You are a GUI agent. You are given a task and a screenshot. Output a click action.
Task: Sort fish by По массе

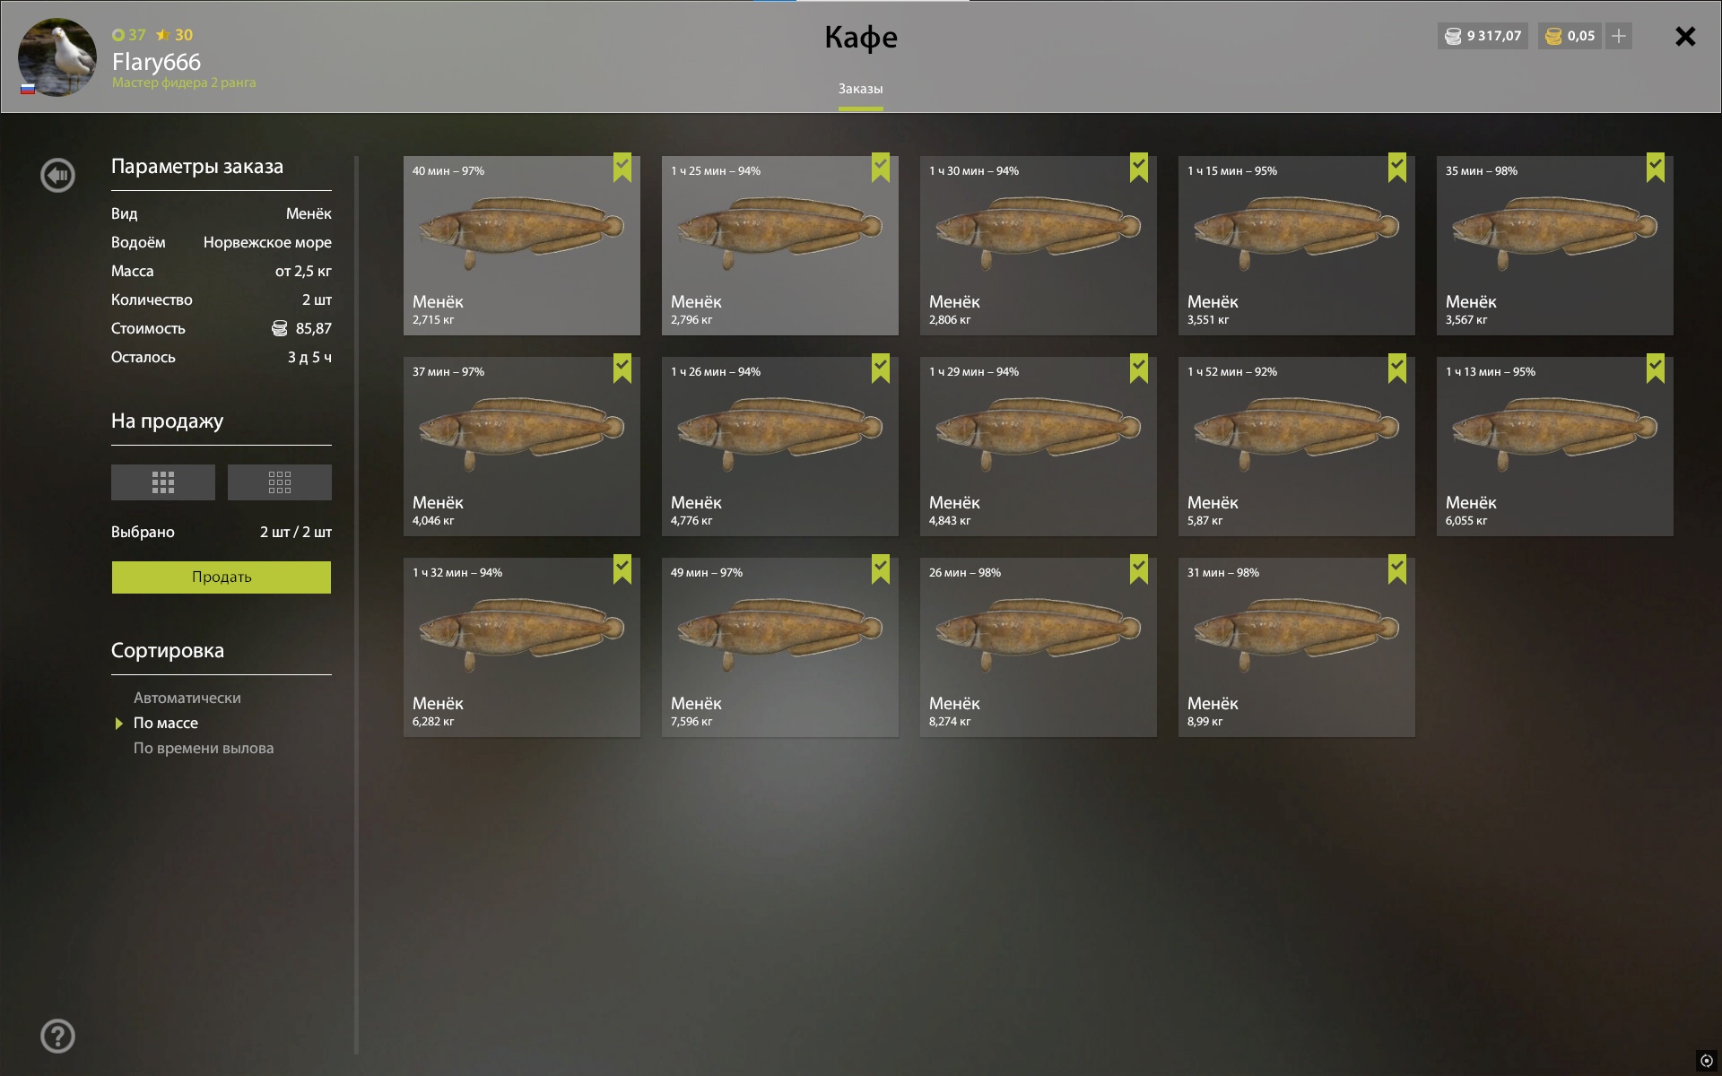166,723
